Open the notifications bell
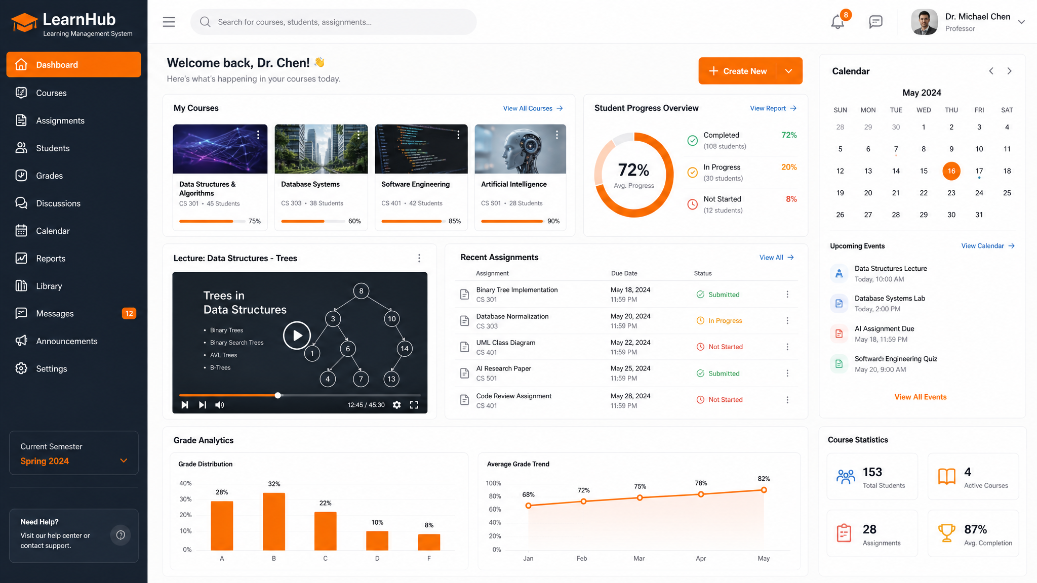Image resolution: width=1037 pixels, height=583 pixels. (x=837, y=22)
